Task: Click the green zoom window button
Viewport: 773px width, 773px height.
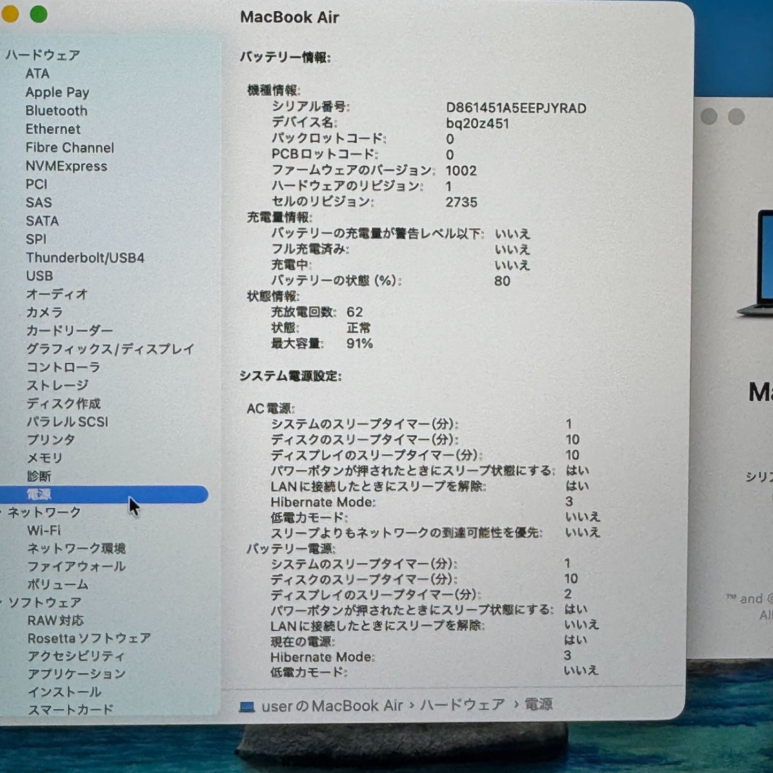Action: [x=39, y=14]
